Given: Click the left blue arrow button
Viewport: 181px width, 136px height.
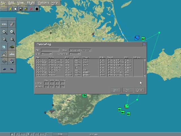Looking at the screenshot, I should (5, 69).
